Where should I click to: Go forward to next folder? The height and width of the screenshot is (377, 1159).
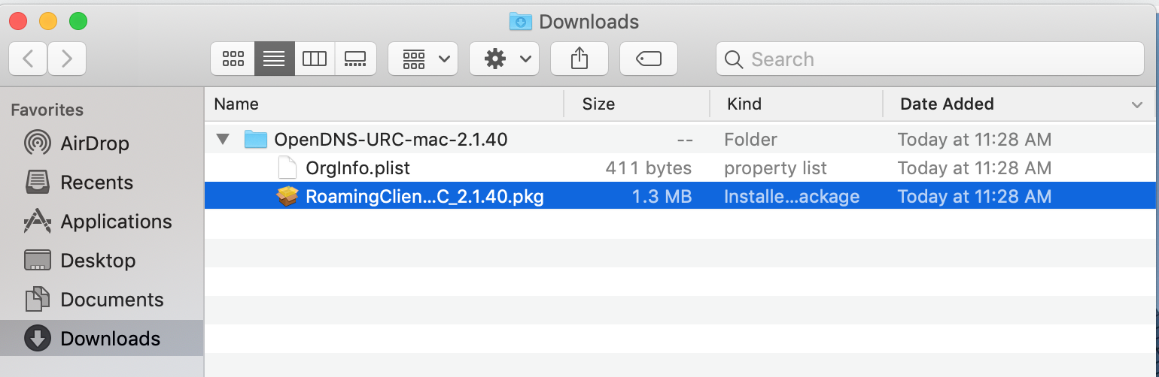[x=67, y=59]
